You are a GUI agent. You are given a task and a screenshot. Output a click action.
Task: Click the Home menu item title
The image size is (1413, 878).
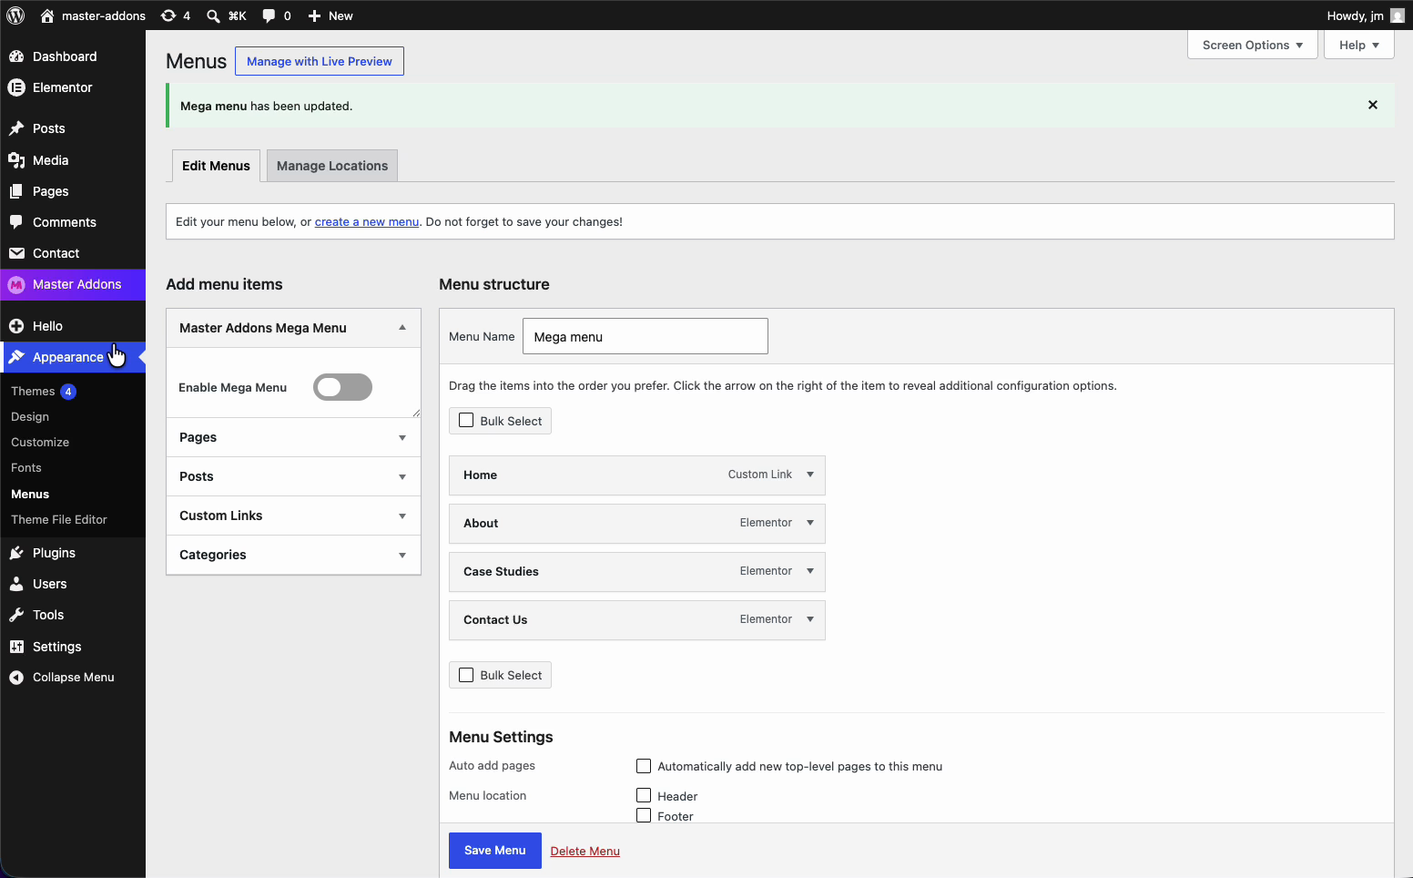point(480,475)
